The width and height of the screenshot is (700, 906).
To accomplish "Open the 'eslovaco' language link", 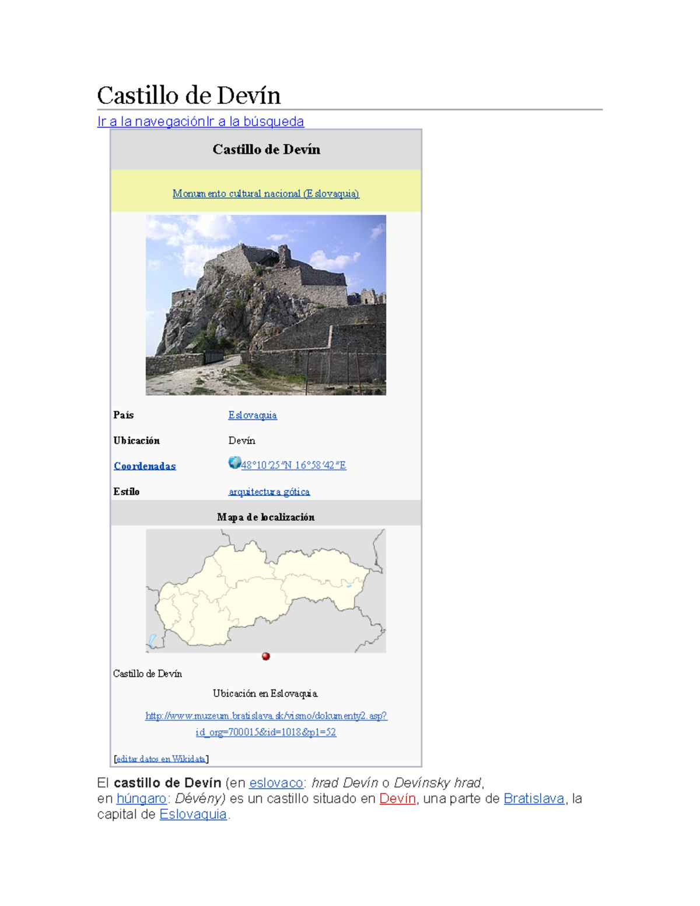I will [276, 783].
